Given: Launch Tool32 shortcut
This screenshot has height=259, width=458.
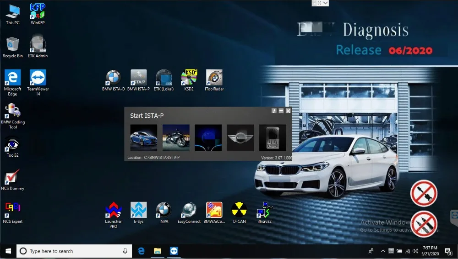Looking at the screenshot, I should pos(12,148).
